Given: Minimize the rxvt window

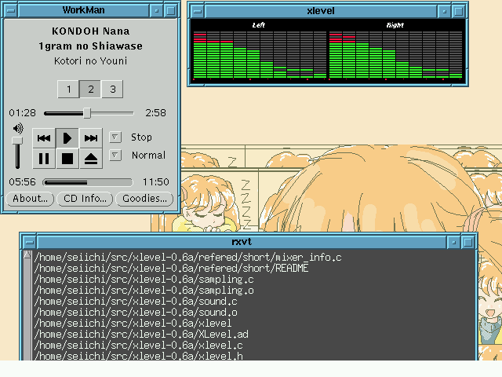Looking at the screenshot, I should coord(453,243).
